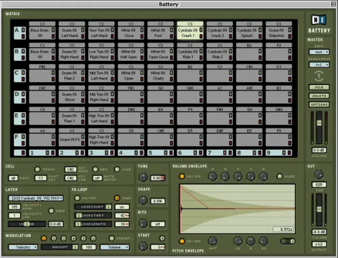Click the small round button in Start section
The width and height of the screenshot is (338, 258).
tap(162, 238)
